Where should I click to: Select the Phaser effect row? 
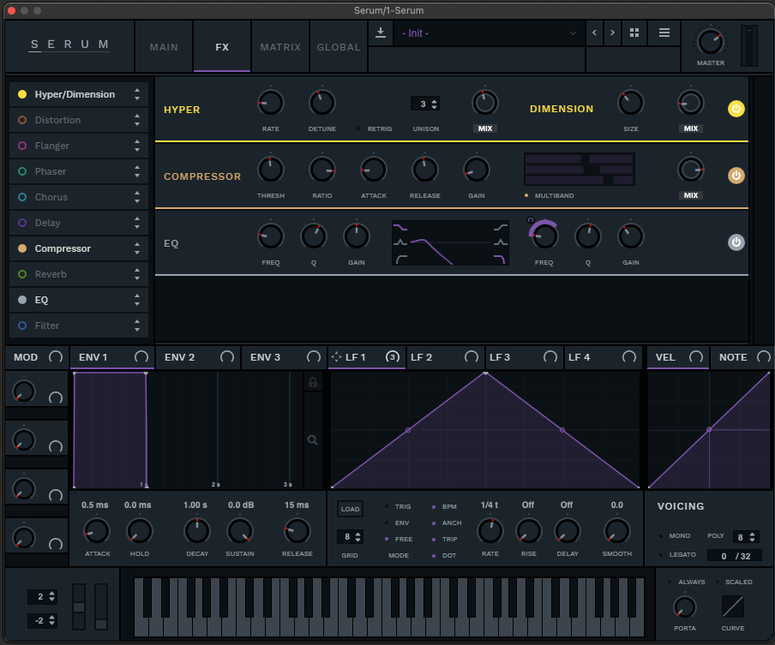point(79,171)
